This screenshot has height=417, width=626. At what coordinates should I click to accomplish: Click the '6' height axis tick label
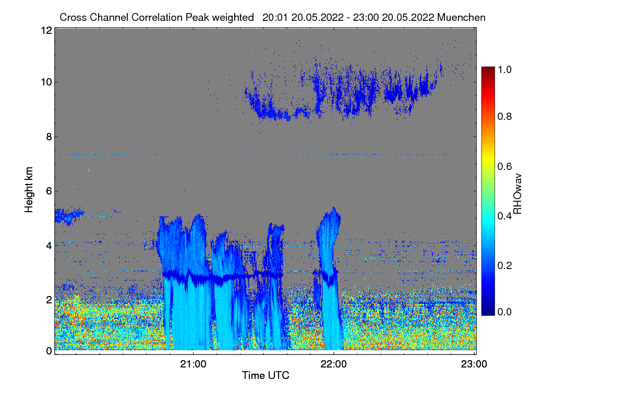49,191
